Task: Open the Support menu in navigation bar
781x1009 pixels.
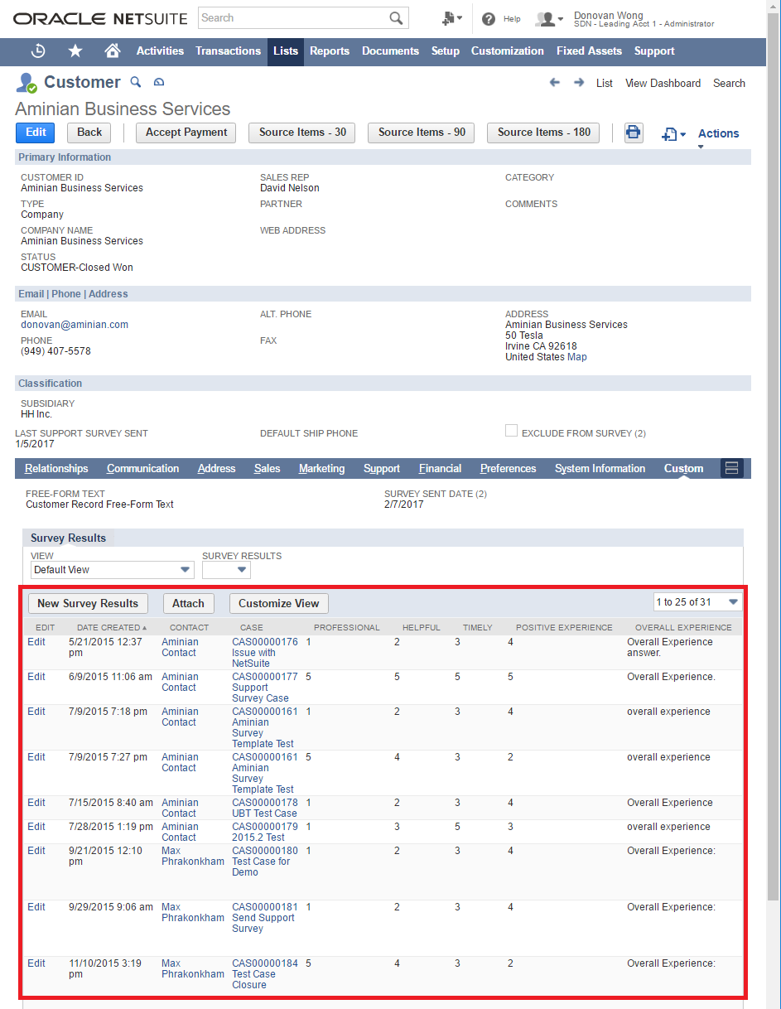Action: click(x=654, y=51)
